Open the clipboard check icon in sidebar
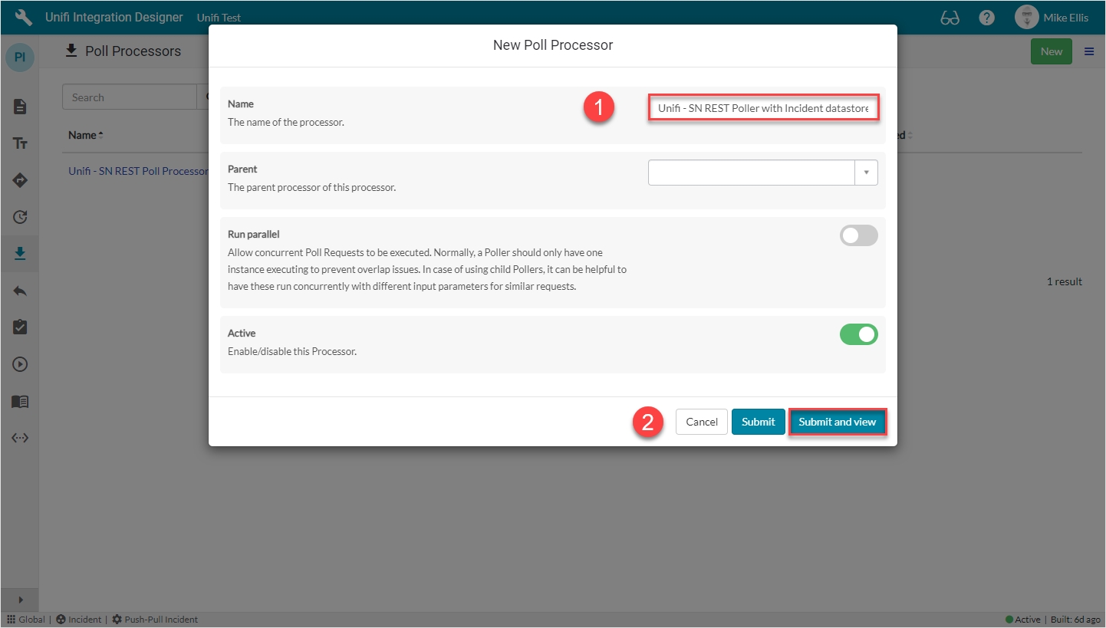Viewport: 1106px width, 628px height. tap(20, 327)
